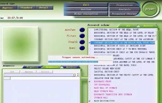Click the round green START button
Image resolution: width=162 pixels, height=103 pixels.
point(150,9)
